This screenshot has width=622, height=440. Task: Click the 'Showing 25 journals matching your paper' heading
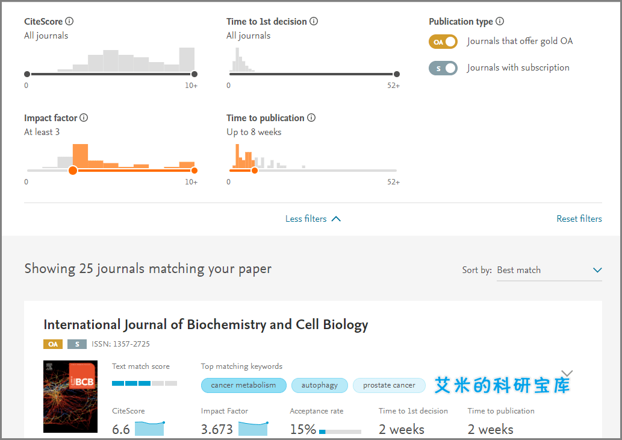(148, 269)
